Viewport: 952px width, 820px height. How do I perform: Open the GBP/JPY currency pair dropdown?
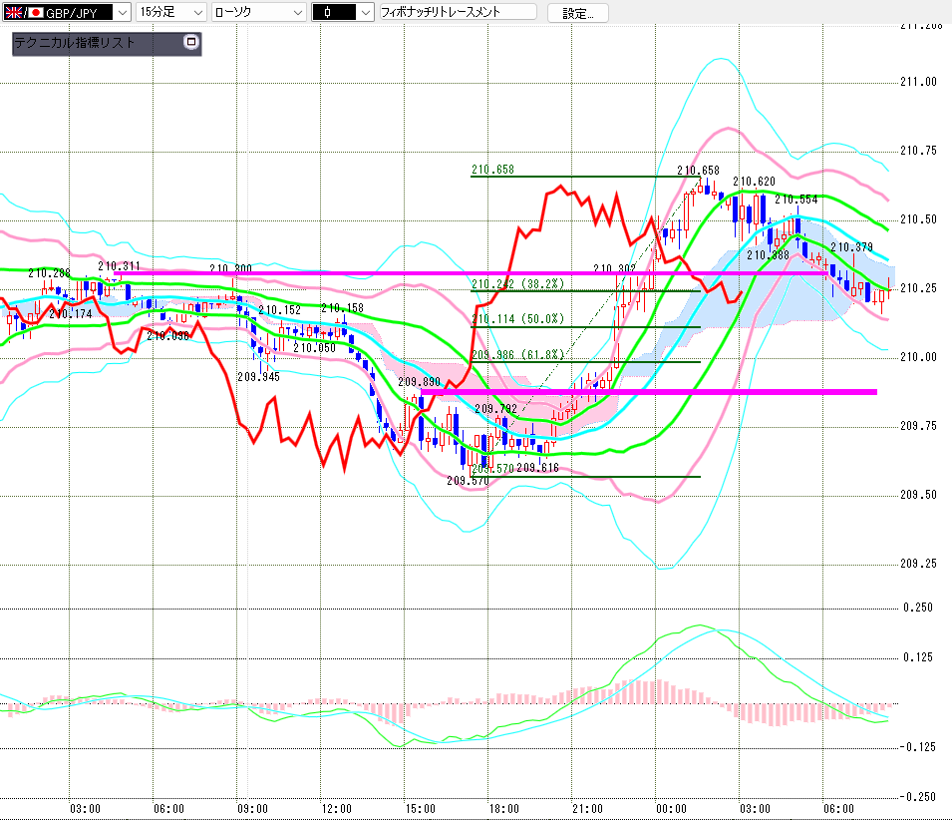66,12
